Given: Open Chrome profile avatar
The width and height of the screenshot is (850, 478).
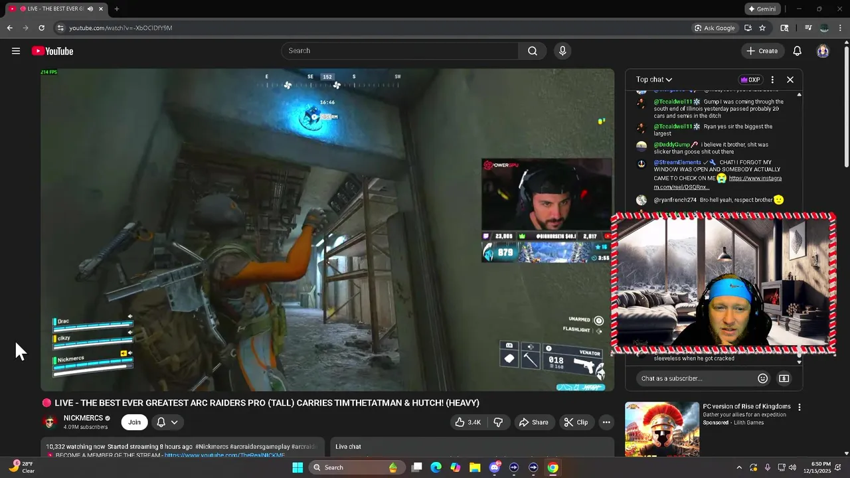Looking at the screenshot, I should 824,28.
